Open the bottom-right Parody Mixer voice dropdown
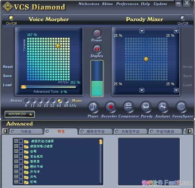This screenshot has width=195, height=188. pyautogui.click(x=176, y=90)
